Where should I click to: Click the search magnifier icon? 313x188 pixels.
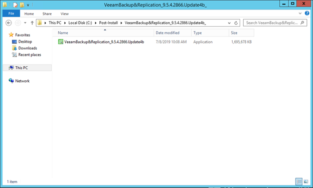(x=302, y=23)
